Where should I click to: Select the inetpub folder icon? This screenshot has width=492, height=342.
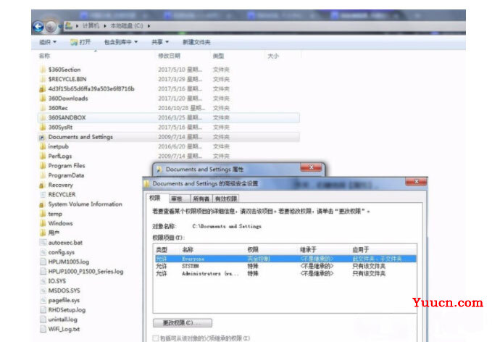point(43,146)
